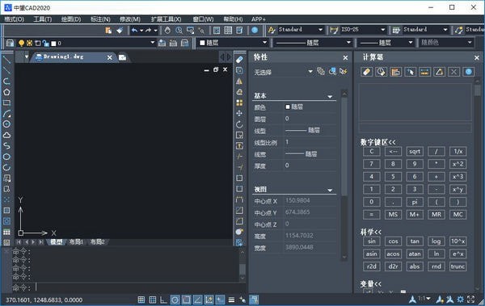Select the Copy objects modify tool
Viewport: 485px width, 306px height.
tap(239, 70)
